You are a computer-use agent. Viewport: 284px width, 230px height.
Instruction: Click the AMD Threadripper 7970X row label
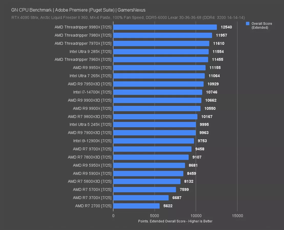click(83, 43)
